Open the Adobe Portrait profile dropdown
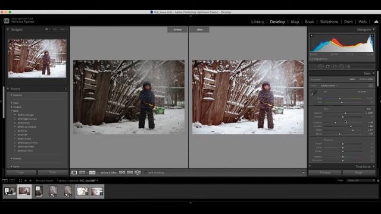 click(329, 86)
